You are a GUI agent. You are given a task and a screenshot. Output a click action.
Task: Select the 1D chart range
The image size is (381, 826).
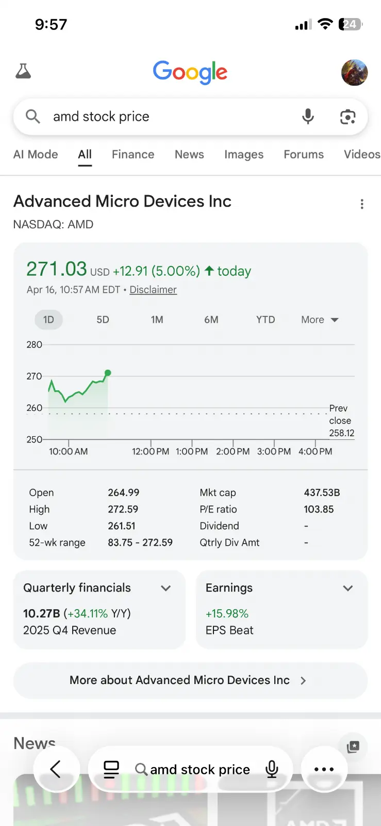tap(48, 320)
